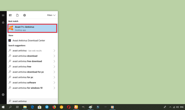Open Avast Antivirus Download Center store result

tap(32, 40)
